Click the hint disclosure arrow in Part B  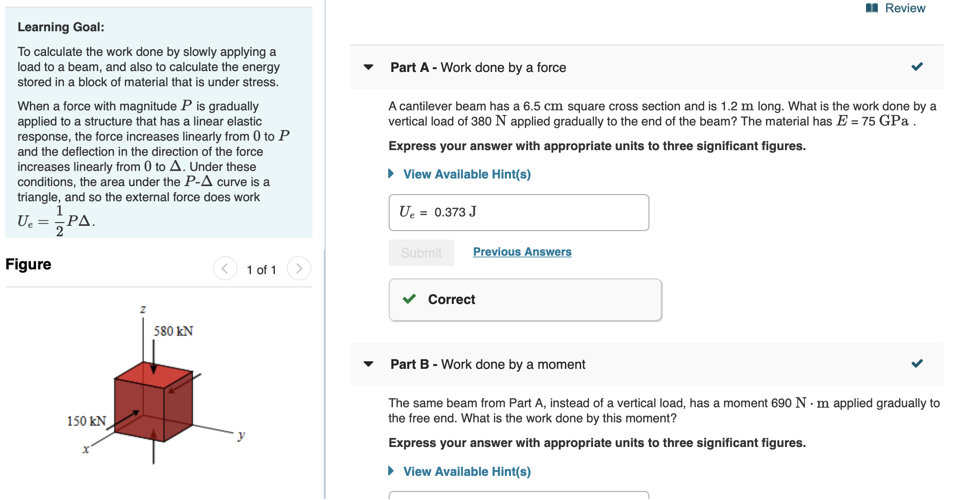391,471
